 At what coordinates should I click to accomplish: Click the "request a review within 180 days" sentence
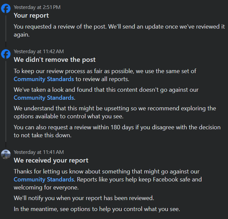116,127
